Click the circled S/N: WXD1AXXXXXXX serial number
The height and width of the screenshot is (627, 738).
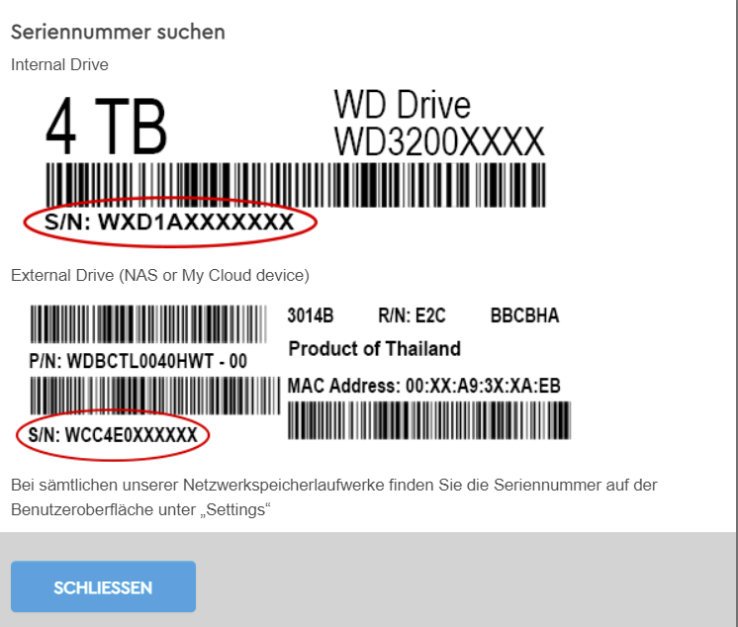coord(169,222)
